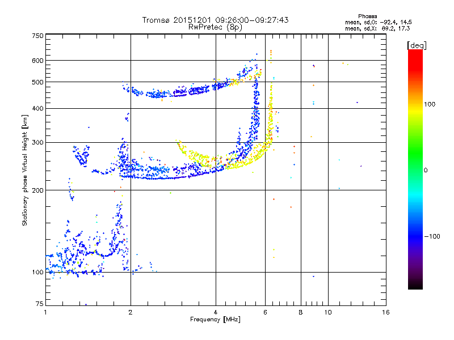Click the y-axis label '500'
The height and width of the screenshot is (340, 454).
37,82
